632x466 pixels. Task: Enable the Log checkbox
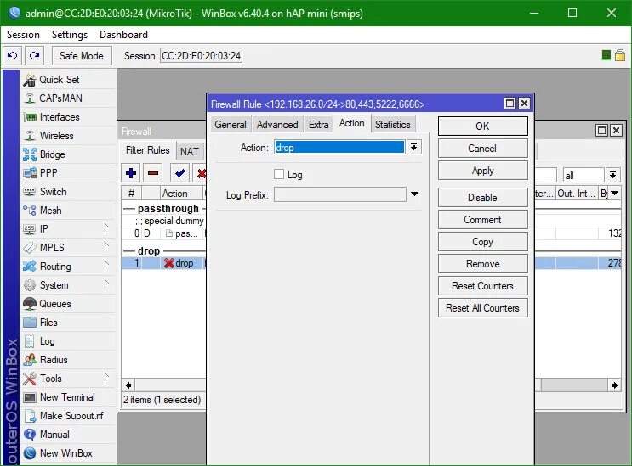[279, 174]
